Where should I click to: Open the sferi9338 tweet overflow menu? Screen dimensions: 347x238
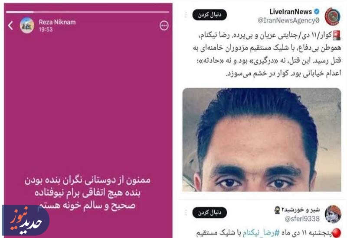click(186, 212)
